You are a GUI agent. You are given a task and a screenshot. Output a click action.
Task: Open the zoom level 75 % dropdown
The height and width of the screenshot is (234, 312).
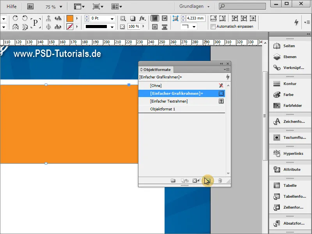click(61, 7)
